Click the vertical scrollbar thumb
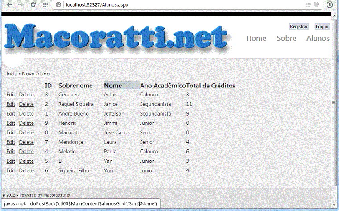 coord(334,102)
